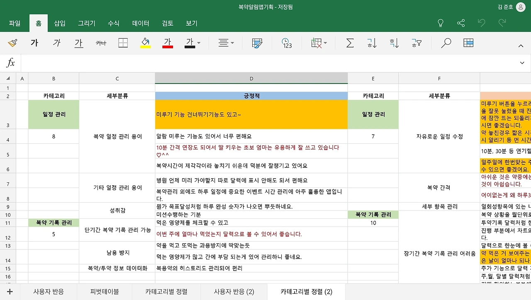This screenshot has width=531, height=300.
Task: Select the 복약 일정 관리 용이 cell
Action: [x=117, y=136]
